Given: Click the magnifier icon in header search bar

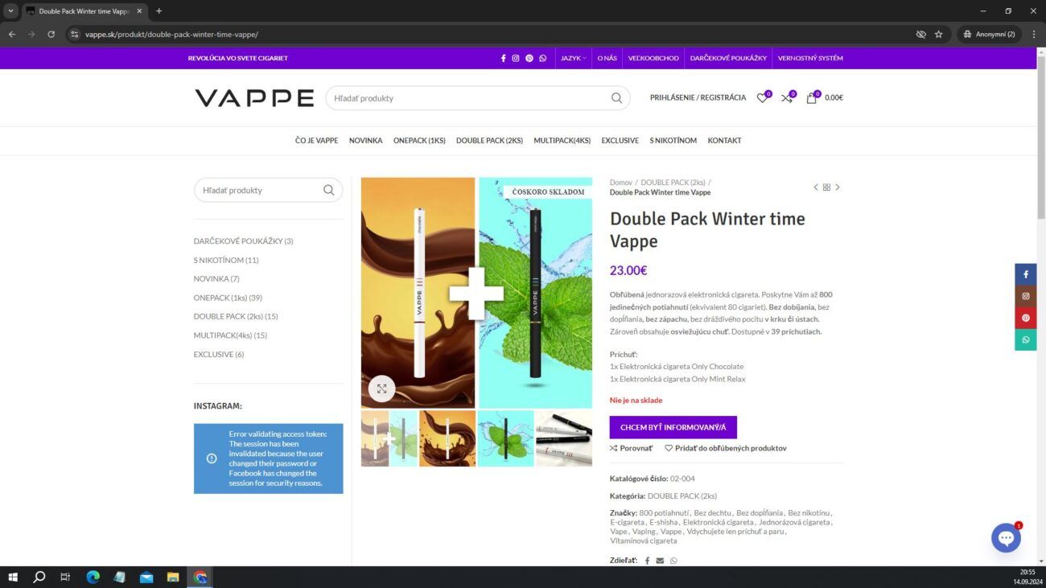Looking at the screenshot, I should [x=616, y=98].
